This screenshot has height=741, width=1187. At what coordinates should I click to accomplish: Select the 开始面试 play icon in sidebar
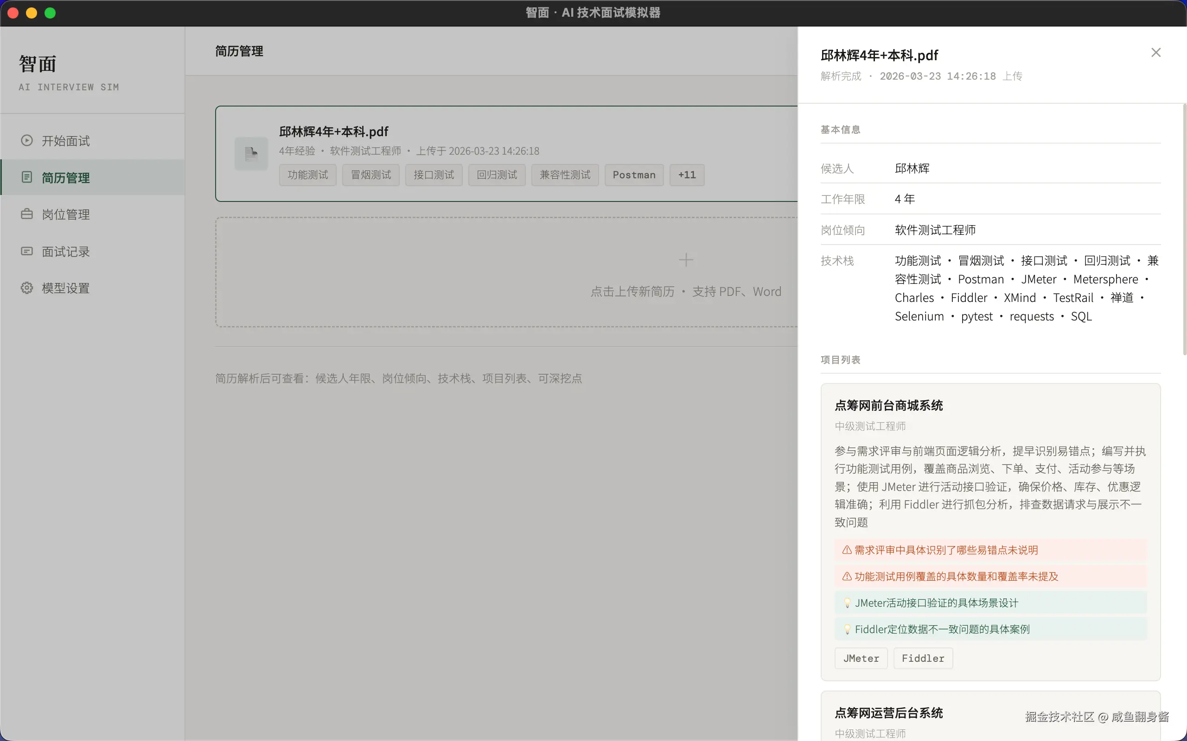(x=26, y=141)
